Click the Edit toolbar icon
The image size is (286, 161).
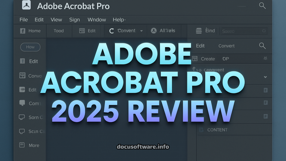82,31
